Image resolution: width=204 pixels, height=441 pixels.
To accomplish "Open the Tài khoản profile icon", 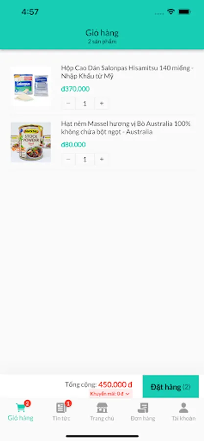I will [x=183, y=408].
